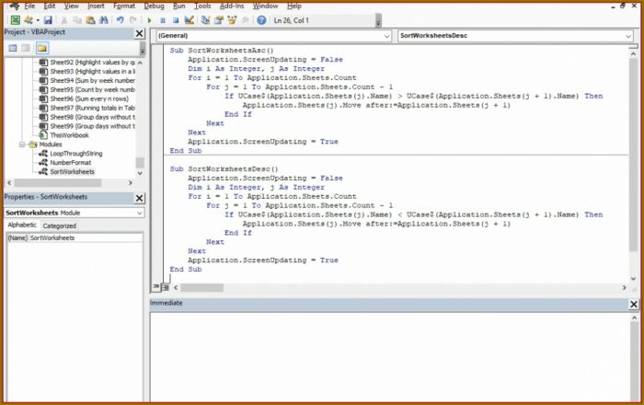The width and height of the screenshot is (644, 405).
Task: Click the Toolbox icon in toolbar
Action: [246, 20]
